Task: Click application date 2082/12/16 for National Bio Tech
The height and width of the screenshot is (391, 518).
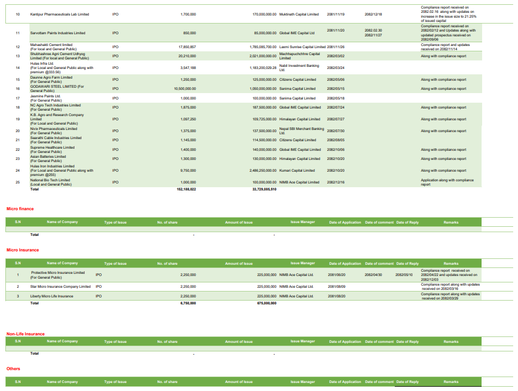Action: click(x=335, y=182)
